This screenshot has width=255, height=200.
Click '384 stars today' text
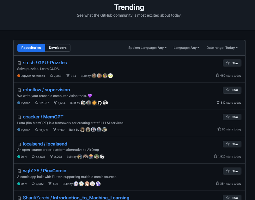(228, 183)
